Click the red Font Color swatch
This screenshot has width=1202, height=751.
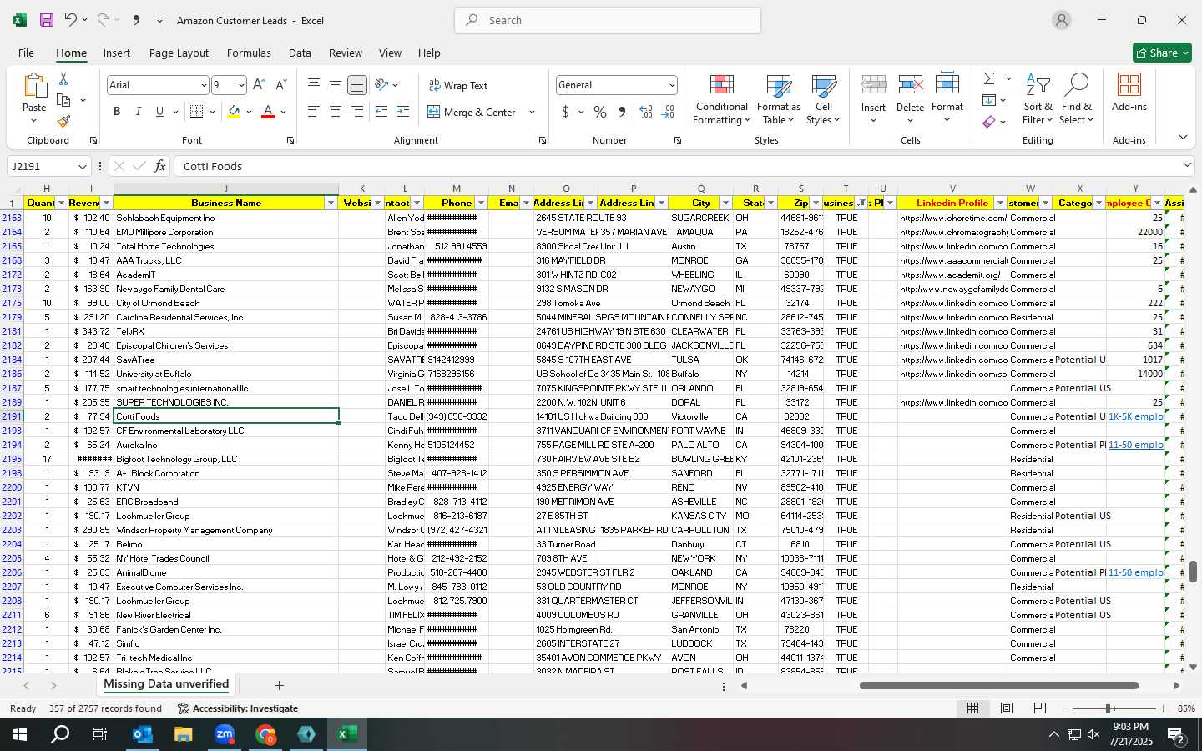coord(268,112)
